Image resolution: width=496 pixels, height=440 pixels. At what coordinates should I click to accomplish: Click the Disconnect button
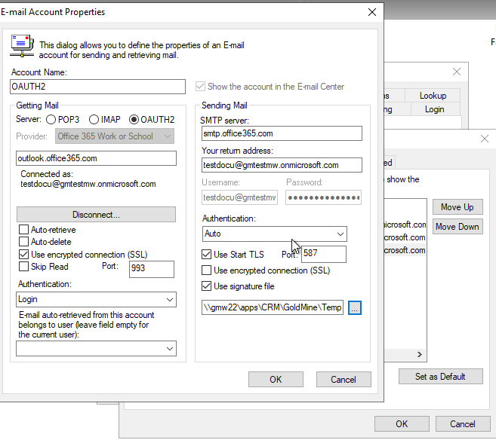(96, 215)
